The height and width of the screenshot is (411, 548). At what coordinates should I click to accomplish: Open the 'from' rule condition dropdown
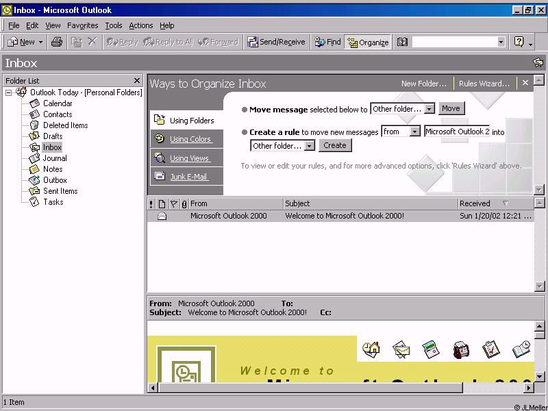tap(415, 132)
